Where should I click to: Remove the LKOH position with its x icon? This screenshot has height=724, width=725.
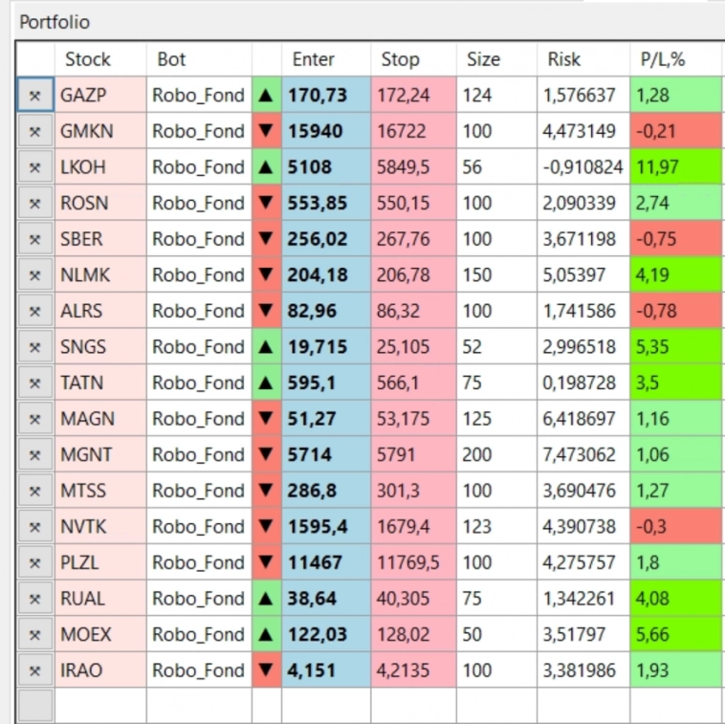tap(35, 167)
